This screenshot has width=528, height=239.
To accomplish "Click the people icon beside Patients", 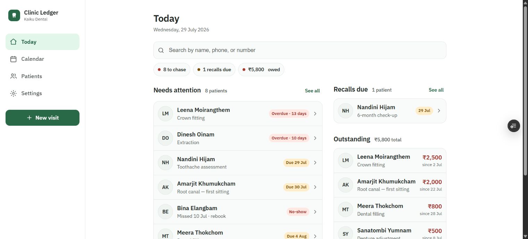I will pyautogui.click(x=14, y=76).
